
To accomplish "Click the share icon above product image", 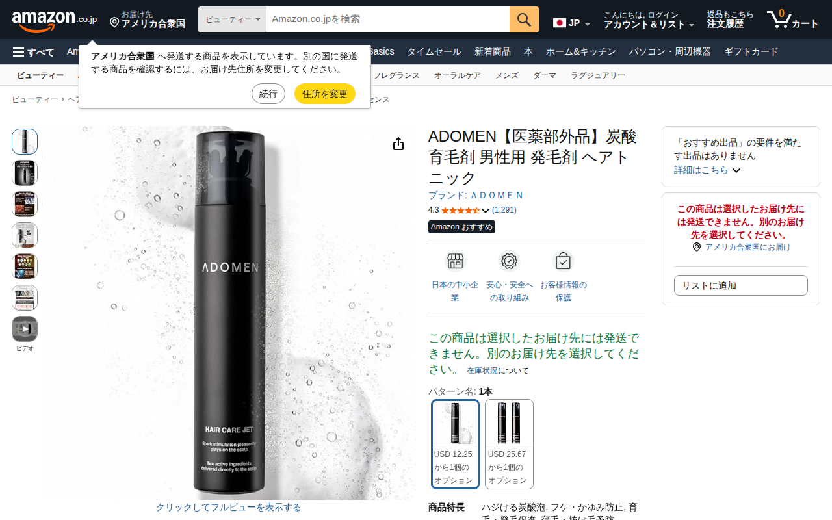I will click(x=398, y=144).
